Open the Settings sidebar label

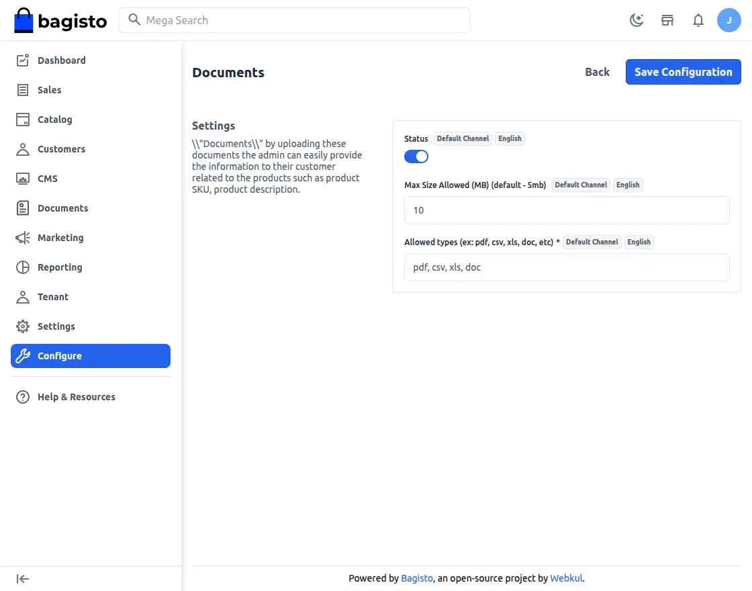tap(56, 326)
